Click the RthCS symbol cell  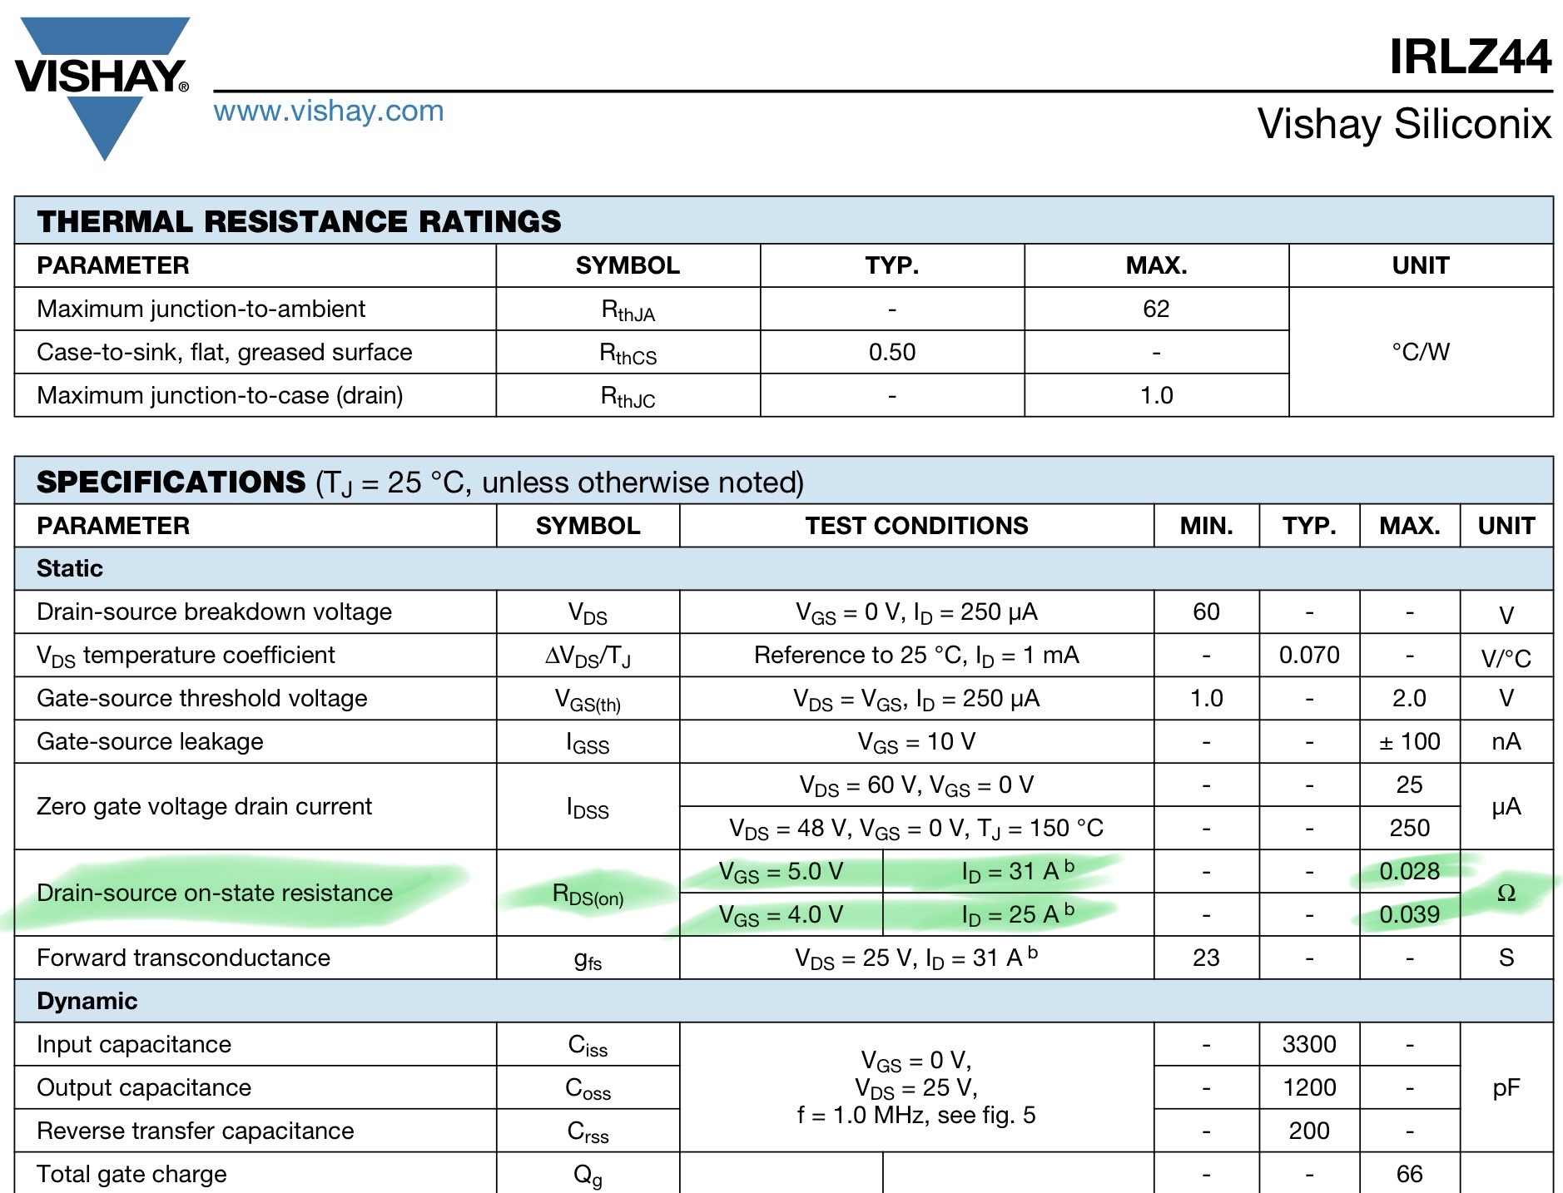point(628,354)
